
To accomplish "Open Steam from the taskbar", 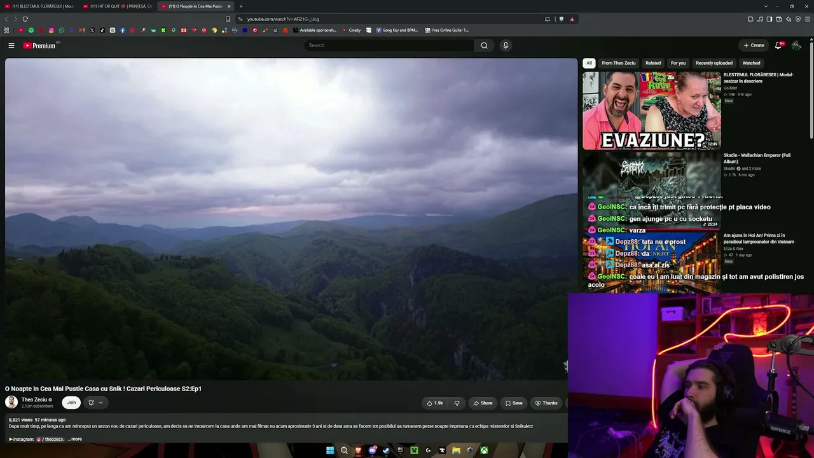I will click(386, 450).
